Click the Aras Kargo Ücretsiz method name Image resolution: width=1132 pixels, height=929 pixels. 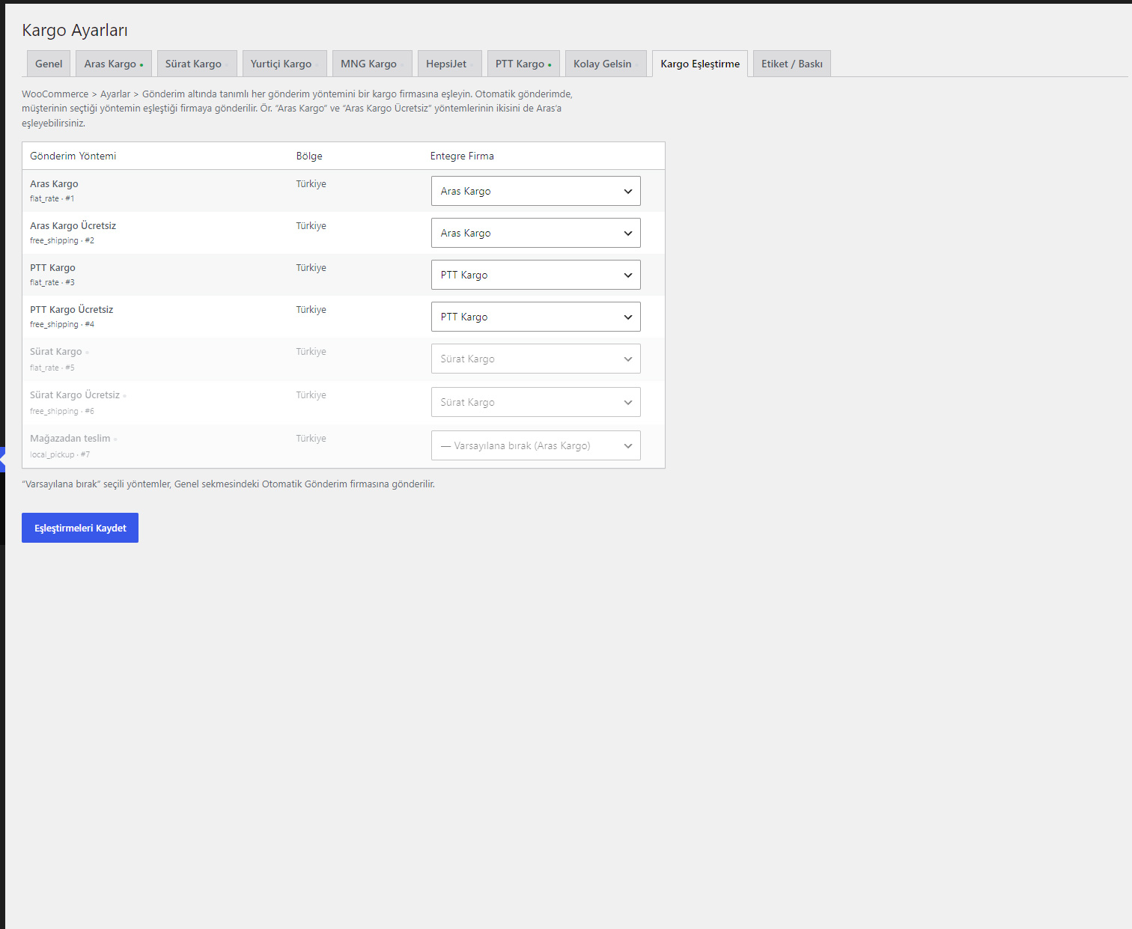click(x=73, y=225)
